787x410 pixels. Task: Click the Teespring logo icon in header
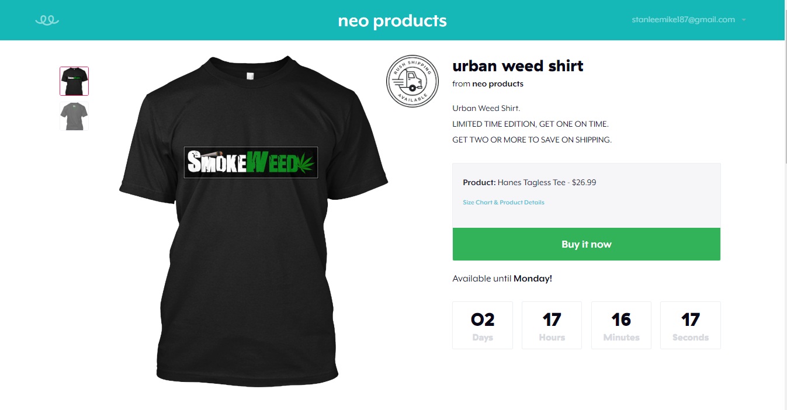tap(47, 20)
